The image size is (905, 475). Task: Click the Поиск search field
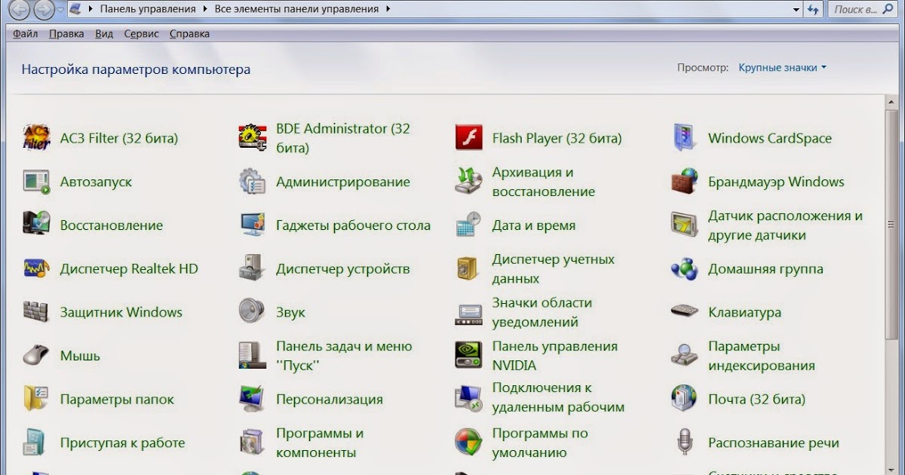861,10
